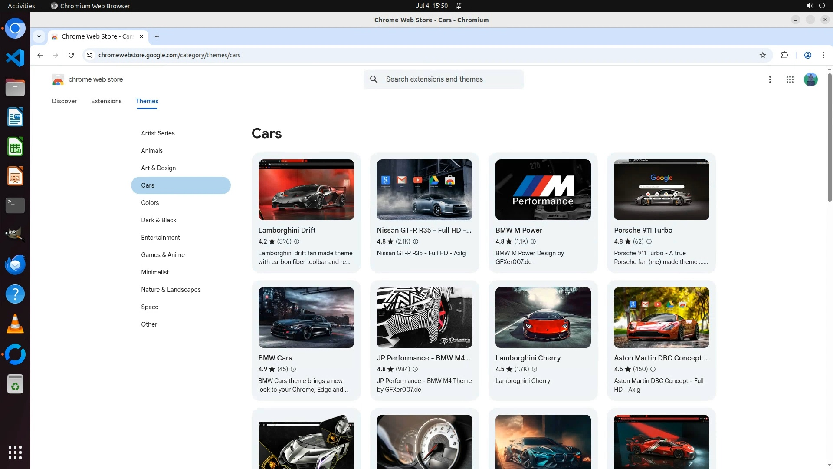Select the Dark & Black category
The height and width of the screenshot is (469, 833).
point(158,220)
